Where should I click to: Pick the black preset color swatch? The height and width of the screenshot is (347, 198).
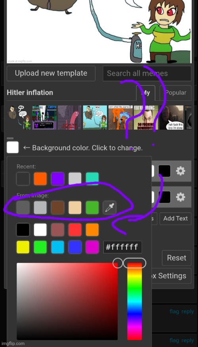23,230
